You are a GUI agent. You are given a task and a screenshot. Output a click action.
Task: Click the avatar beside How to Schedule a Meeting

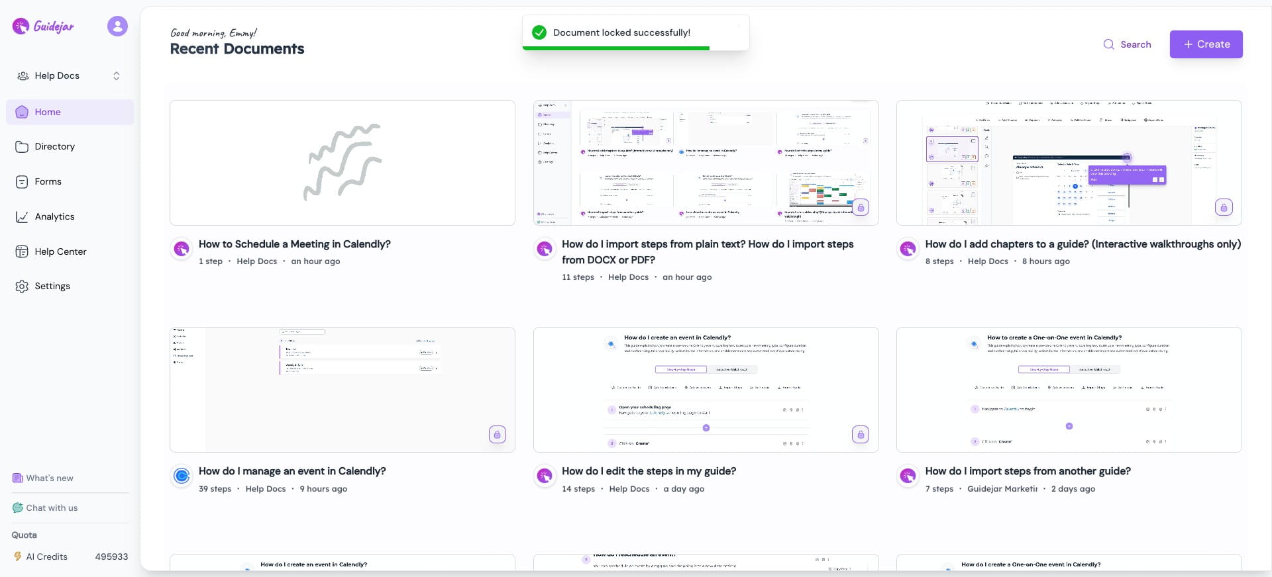(x=182, y=249)
